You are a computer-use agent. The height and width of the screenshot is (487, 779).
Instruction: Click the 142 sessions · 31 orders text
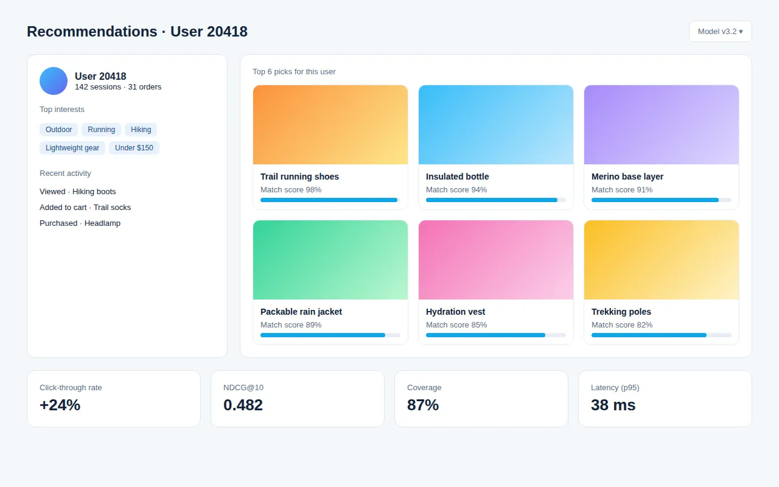(x=118, y=87)
